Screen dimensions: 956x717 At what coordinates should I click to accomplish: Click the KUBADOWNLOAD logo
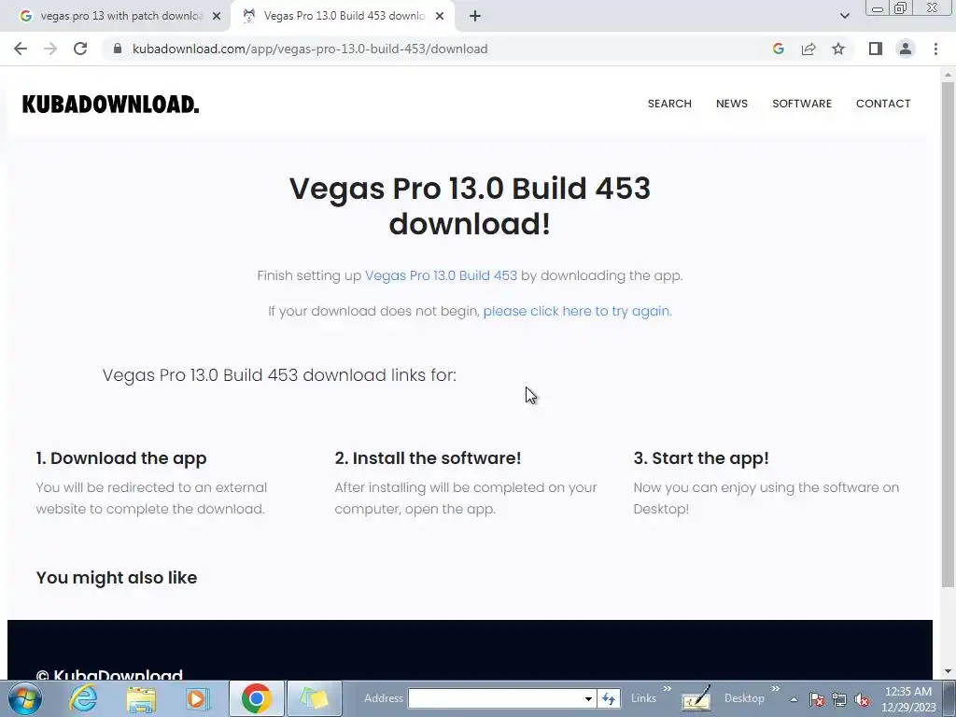110,105
